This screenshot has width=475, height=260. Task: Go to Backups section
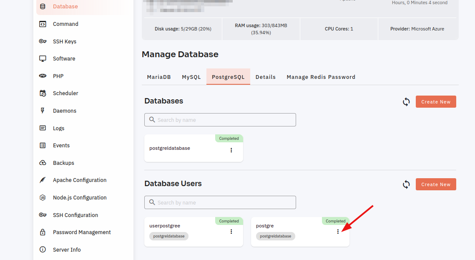tap(63, 163)
